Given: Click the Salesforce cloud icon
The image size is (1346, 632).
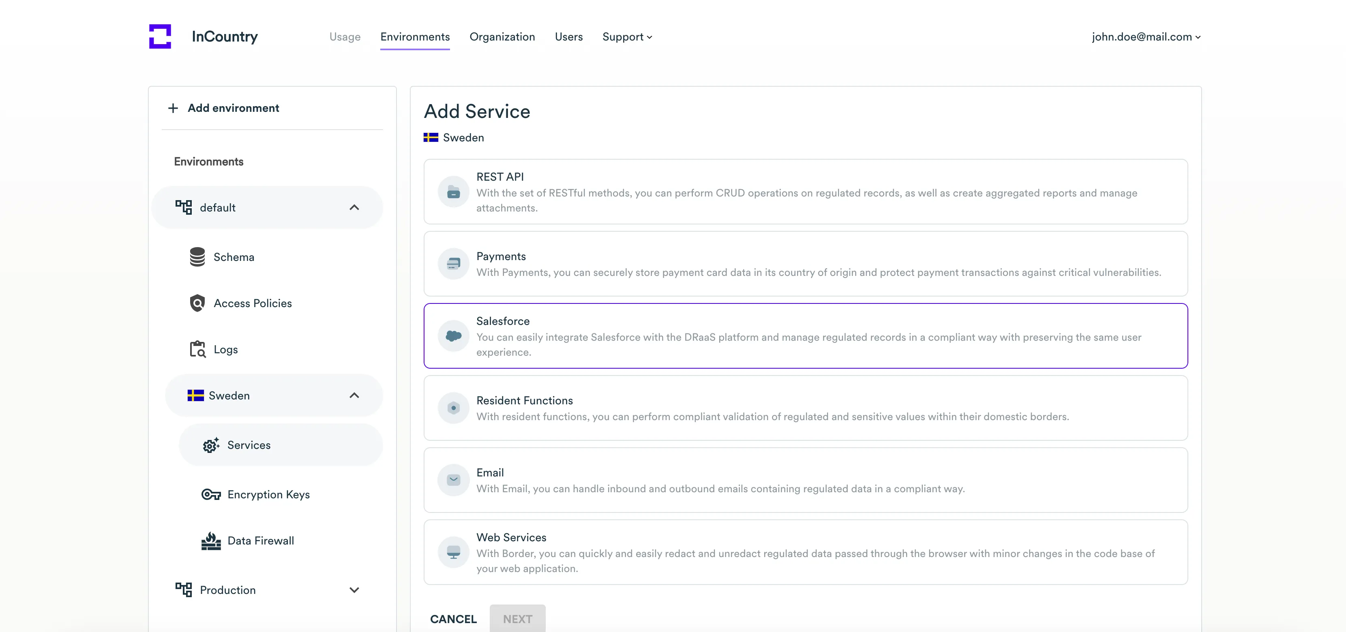Looking at the screenshot, I should click(x=453, y=336).
